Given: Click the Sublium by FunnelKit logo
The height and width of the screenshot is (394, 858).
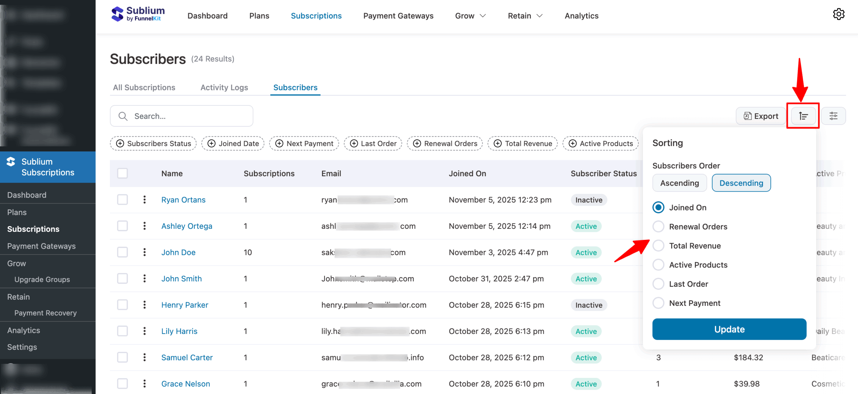Looking at the screenshot, I should click(x=138, y=14).
